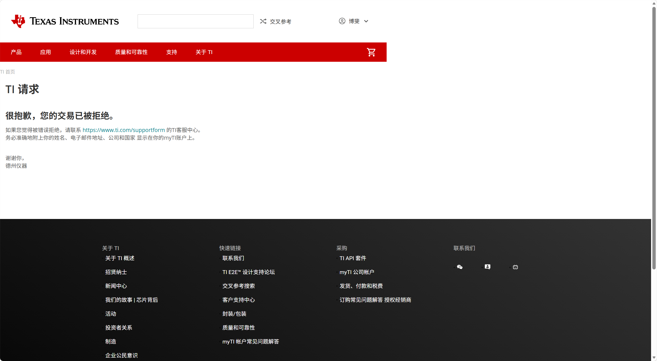Open 关于 TI 概述 footer link
Screen dimensions: 657x361
point(120,258)
